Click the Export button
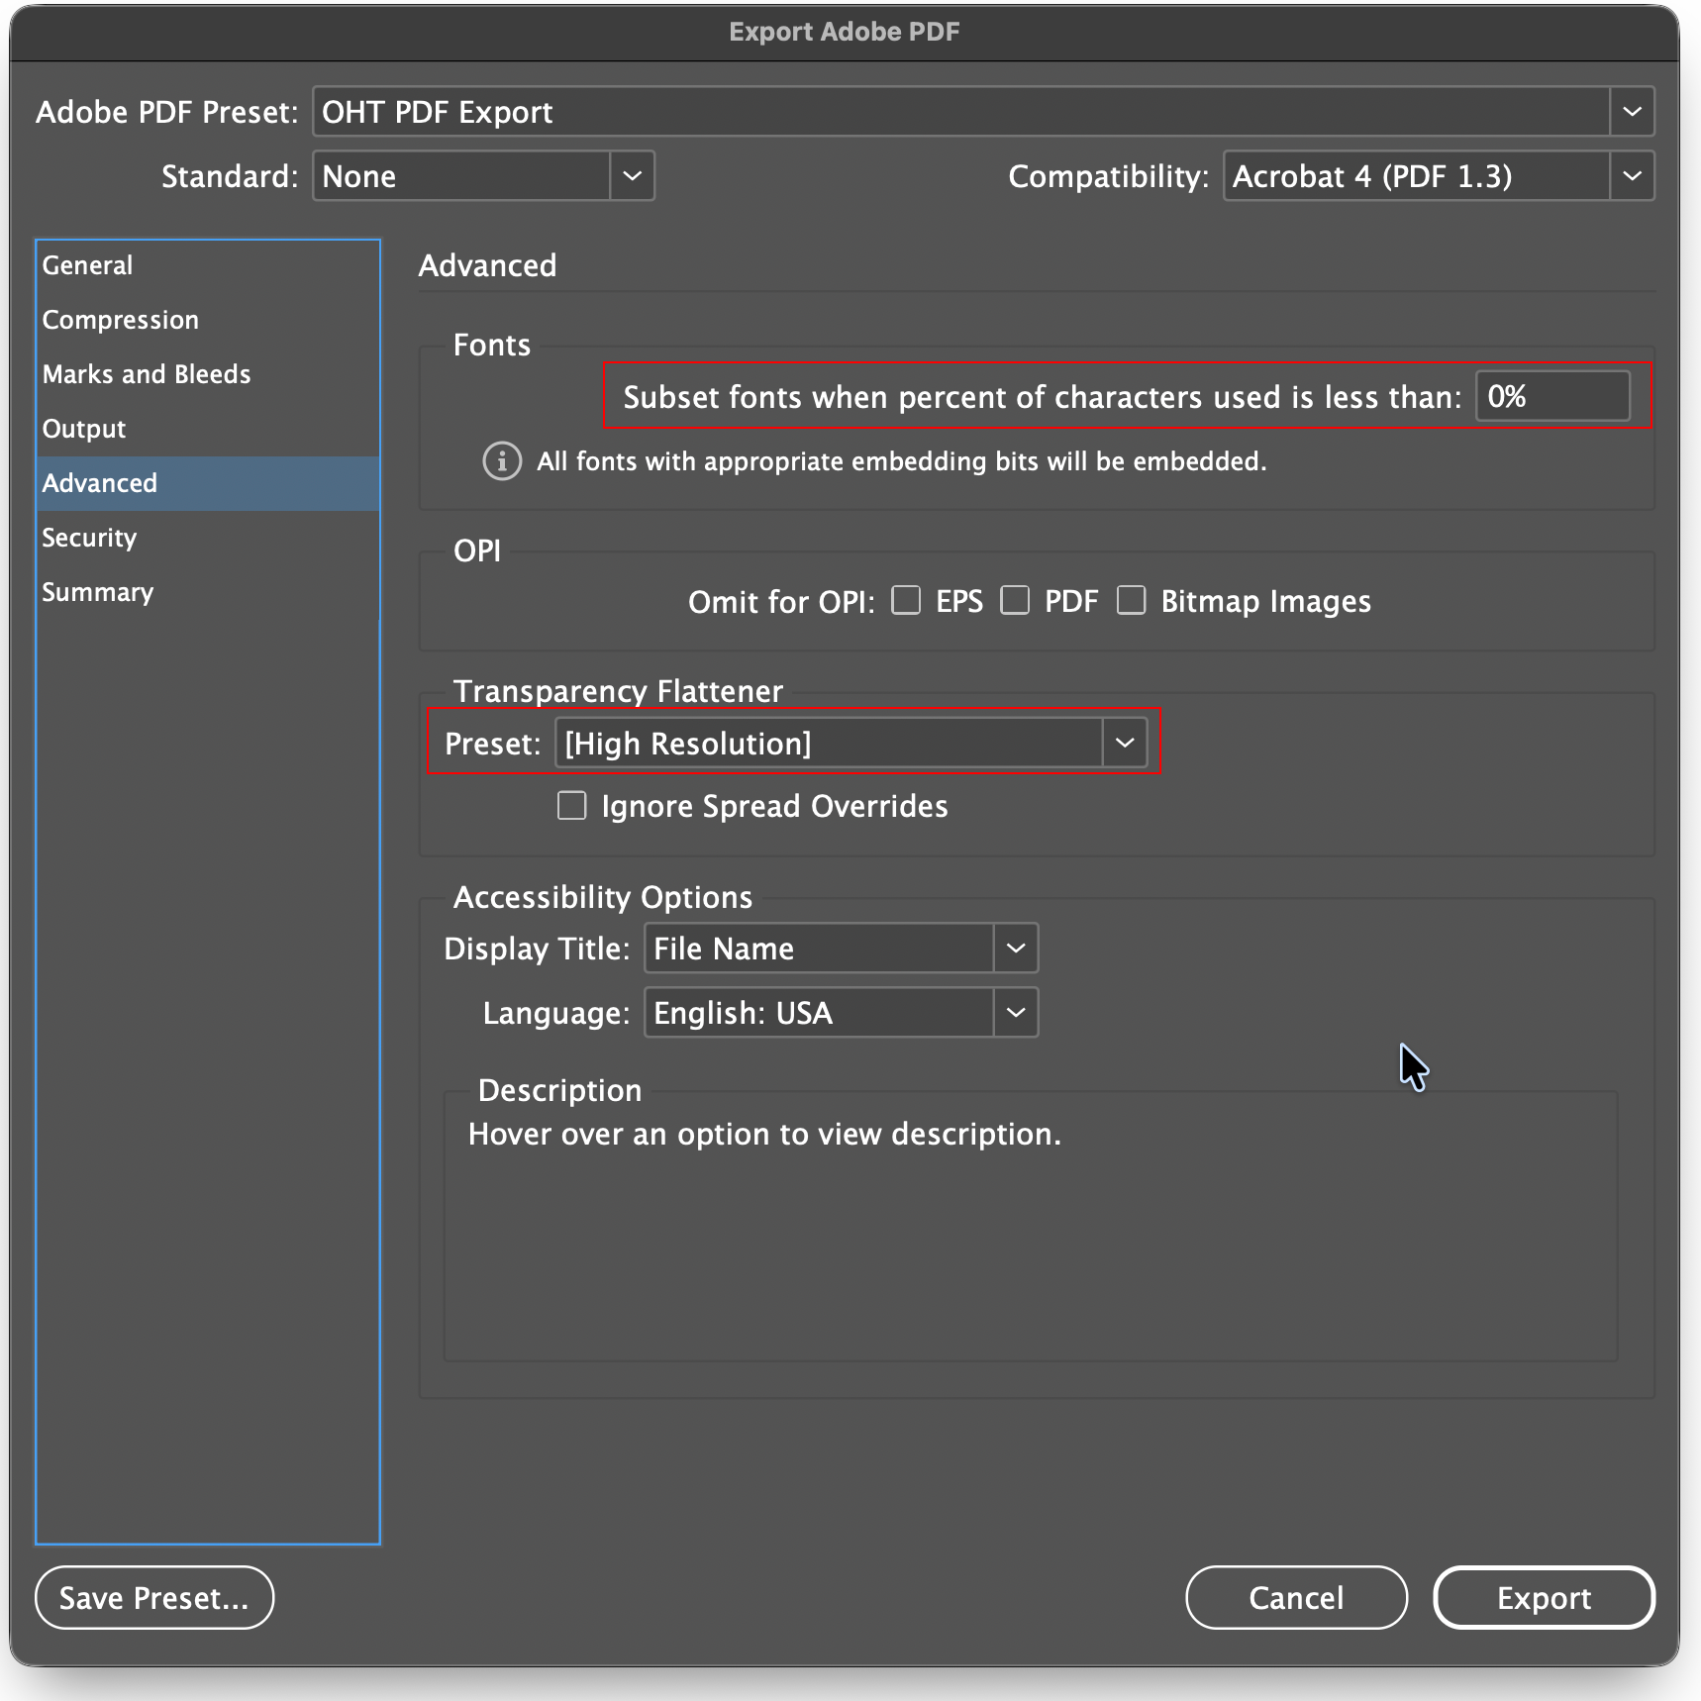The height and width of the screenshot is (1701, 1701). pyautogui.click(x=1543, y=1598)
